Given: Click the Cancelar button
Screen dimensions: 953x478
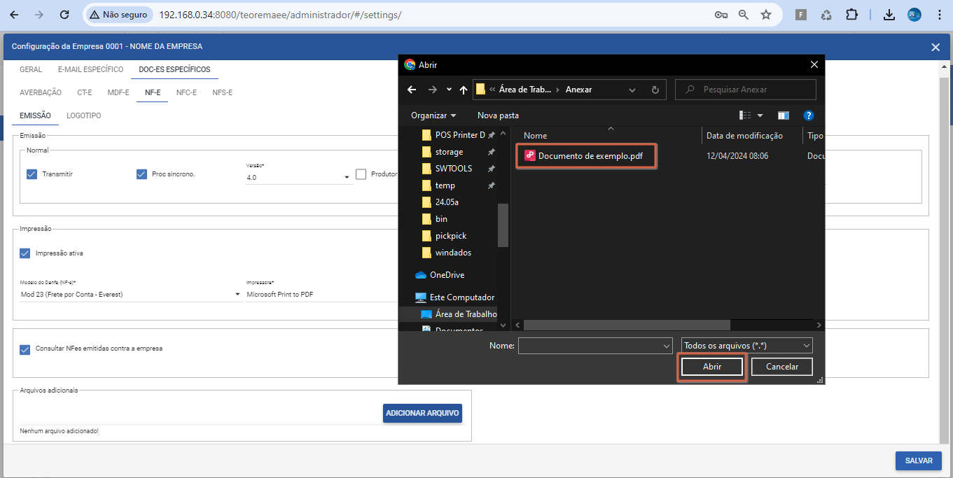Looking at the screenshot, I should pos(782,367).
